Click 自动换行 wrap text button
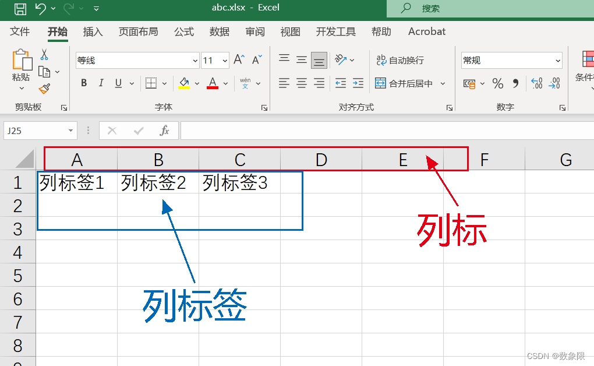This screenshot has width=594, height=366. pyautogui.click(x=400, y=60)
